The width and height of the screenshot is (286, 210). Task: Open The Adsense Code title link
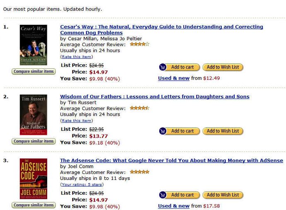pyautogui.click(x=171, y=160)
